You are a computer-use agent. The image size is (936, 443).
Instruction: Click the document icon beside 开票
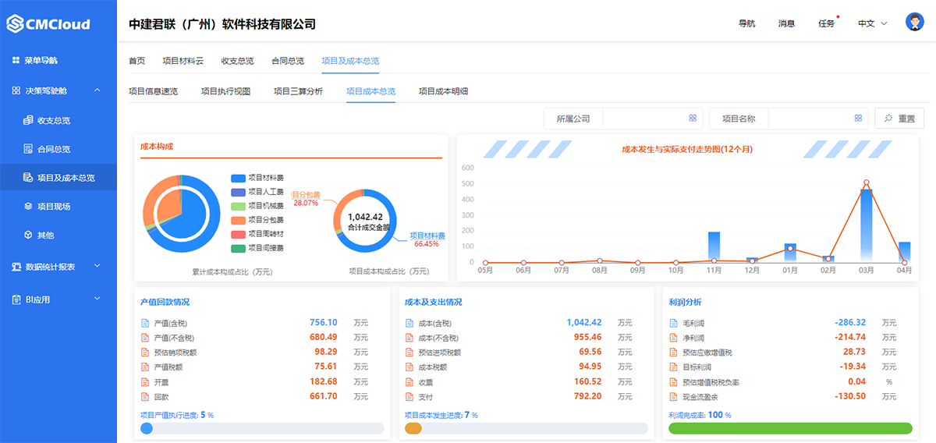click(x=144, y=381)
